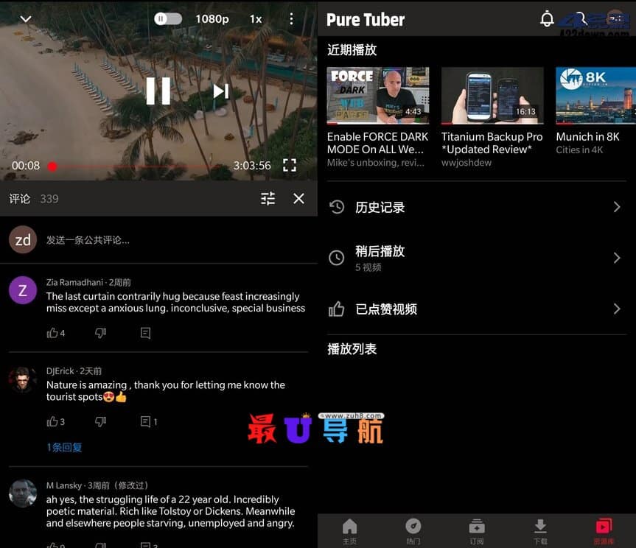The image size is (636, 548).
Task: Click the history clock icon
Action: tap(336, 207)
